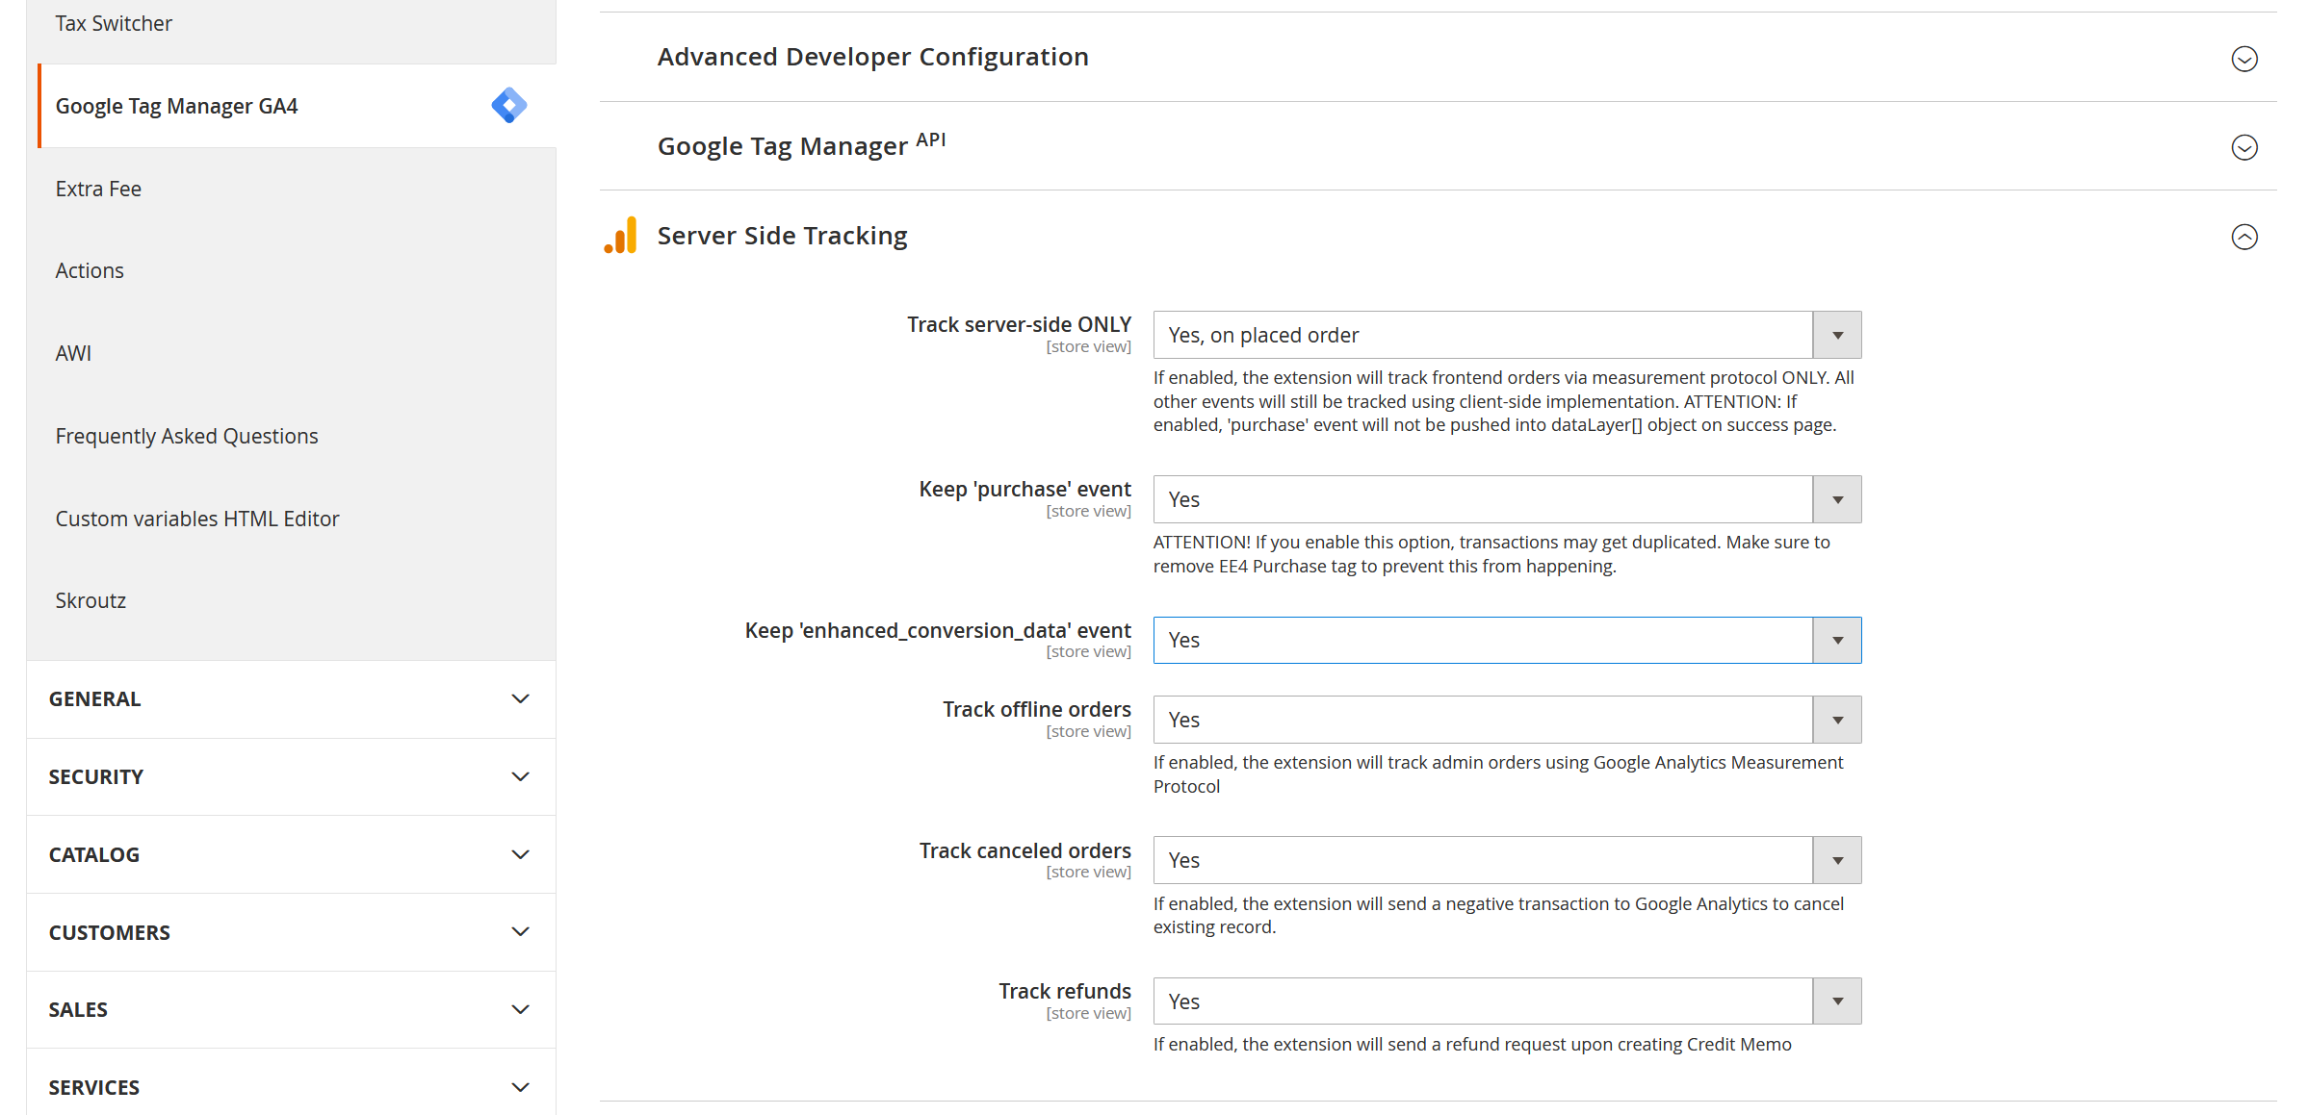Expand the Google Tag Manager API section
Image resolution: width=2308 pixels, height=1115 pixels.
point(2243,147)
